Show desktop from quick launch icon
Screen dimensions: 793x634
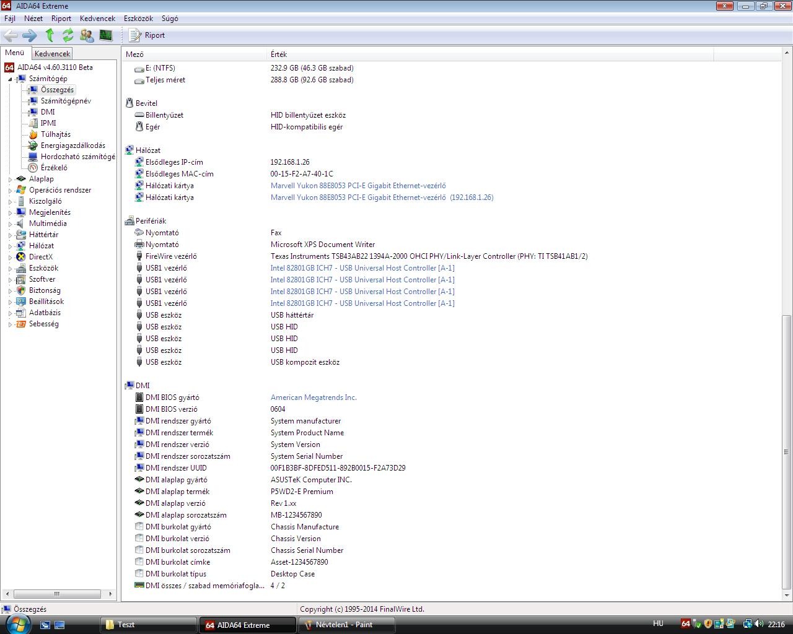click(59, 625)
